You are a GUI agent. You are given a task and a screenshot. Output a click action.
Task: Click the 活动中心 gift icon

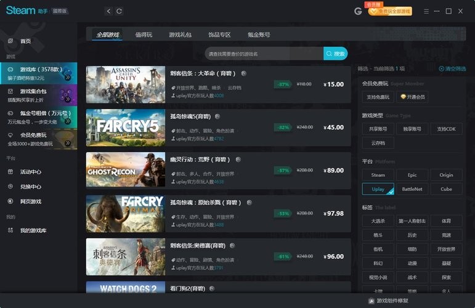click(10, 172)
